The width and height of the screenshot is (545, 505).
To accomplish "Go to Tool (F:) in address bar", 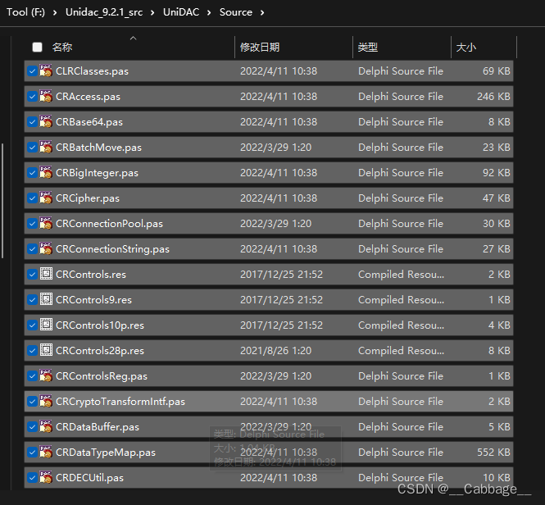I will (25, 12).
